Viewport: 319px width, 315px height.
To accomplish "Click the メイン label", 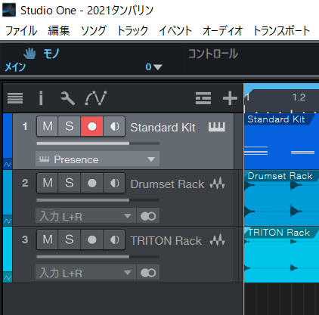I will pyautogui.click(x=15, y=67).
